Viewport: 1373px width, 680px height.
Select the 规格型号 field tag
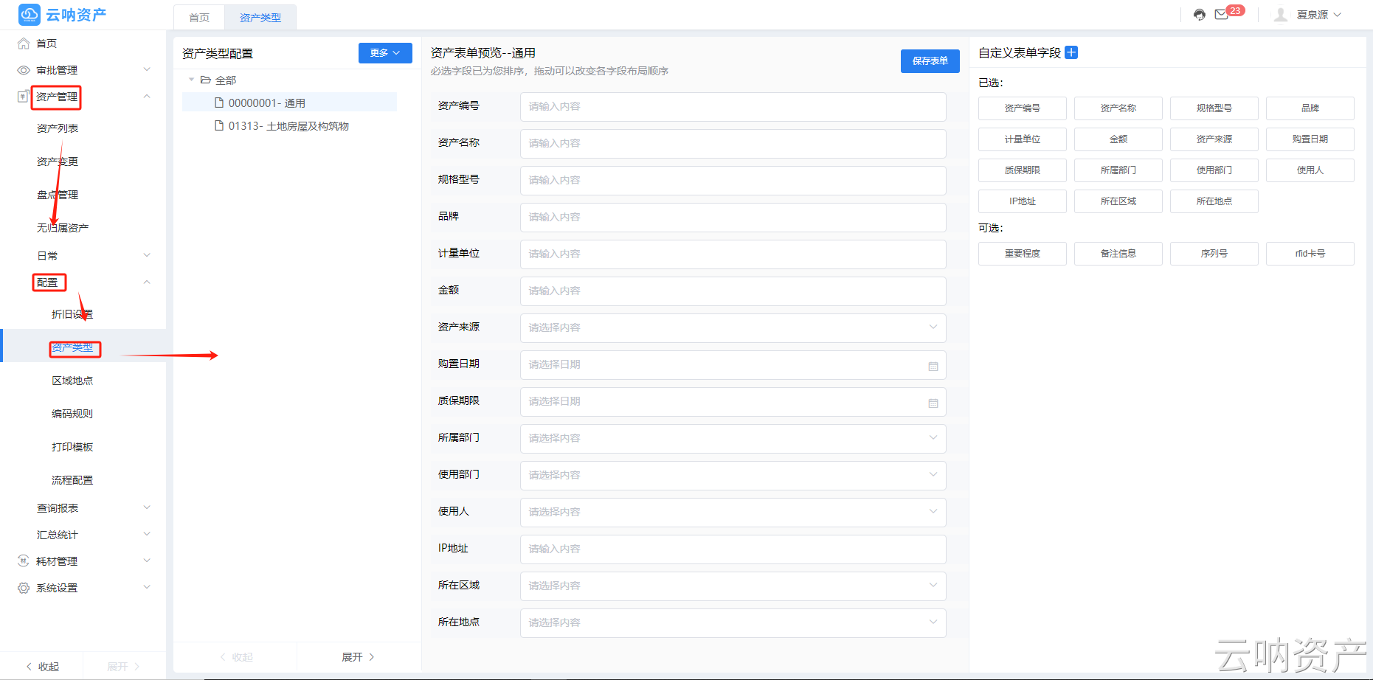1214,108
